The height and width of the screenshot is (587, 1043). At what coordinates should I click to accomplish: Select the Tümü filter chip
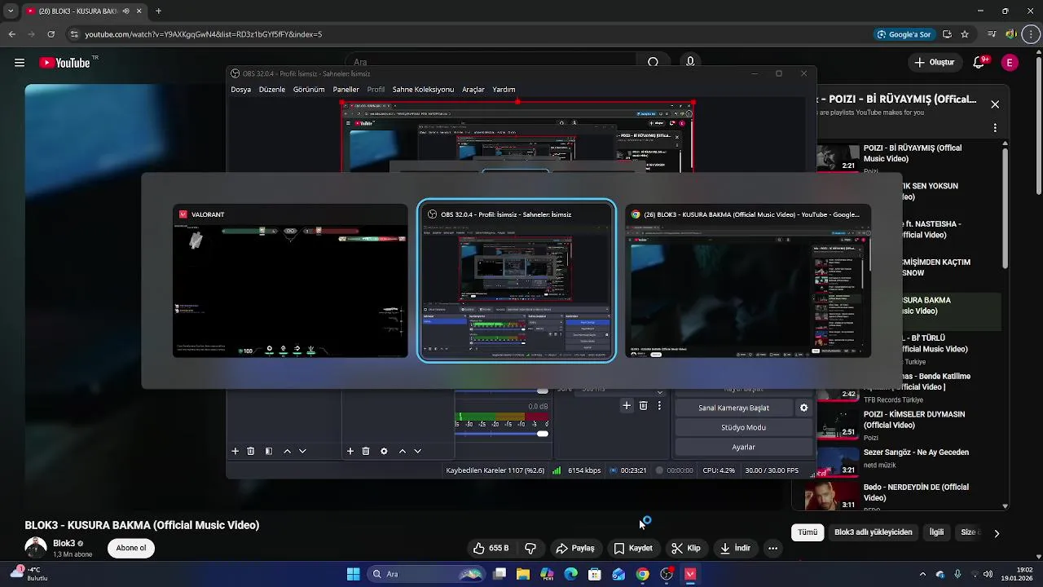click(x=808, y=532)
